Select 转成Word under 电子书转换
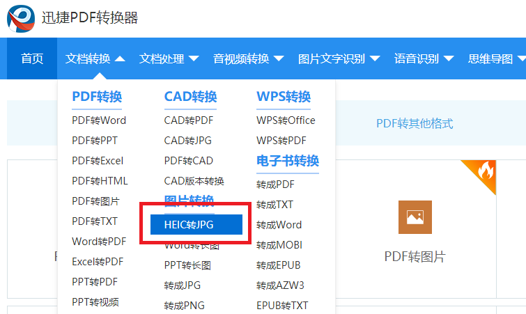The height and width of the screenshot is (314, 526). (279, 225)
